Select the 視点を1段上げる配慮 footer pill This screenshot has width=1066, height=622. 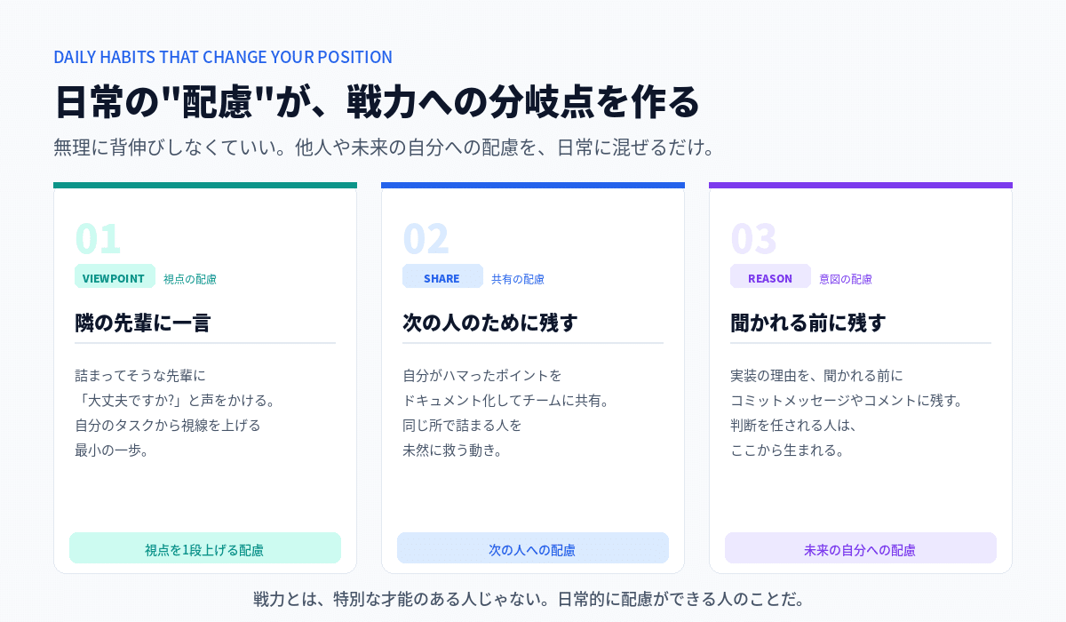coord(205,548)
